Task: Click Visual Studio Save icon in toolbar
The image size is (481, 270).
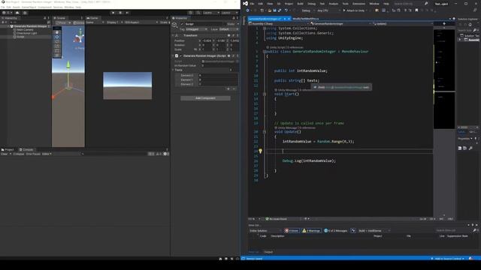Action: tap(274, 10)
